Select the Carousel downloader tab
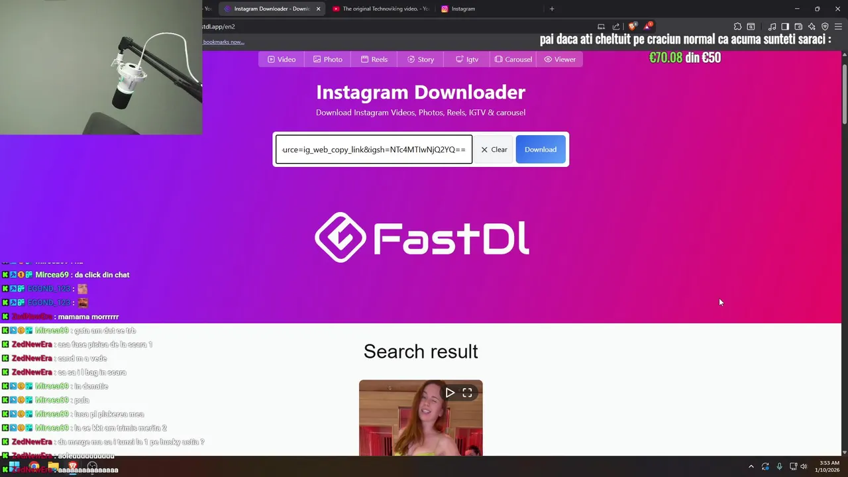 pyautogui.click(x=513, y=60)
